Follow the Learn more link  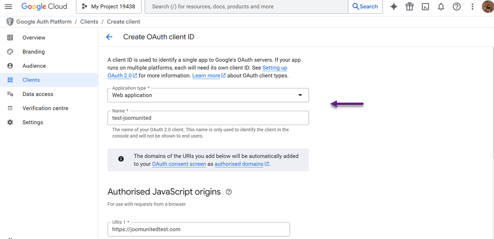[206, 76]
